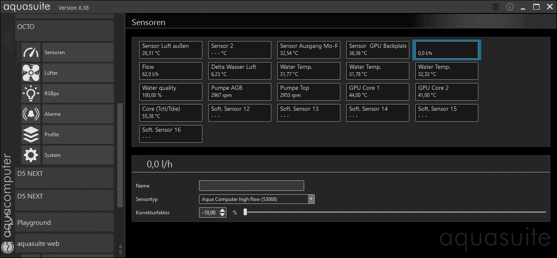Select the highlighted unnamed 0,0 l/h tile
Image resolution: width=557 pixels, height=258 pixels.
[x=447, y=50]
